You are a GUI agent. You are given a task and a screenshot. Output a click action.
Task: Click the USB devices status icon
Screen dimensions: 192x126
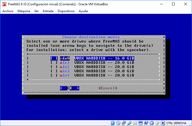point(129,123)
